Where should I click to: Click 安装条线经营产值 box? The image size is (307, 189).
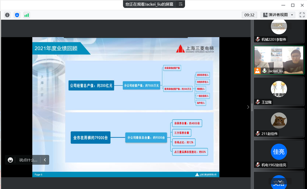pyautogui.click(x=172, y=68)
